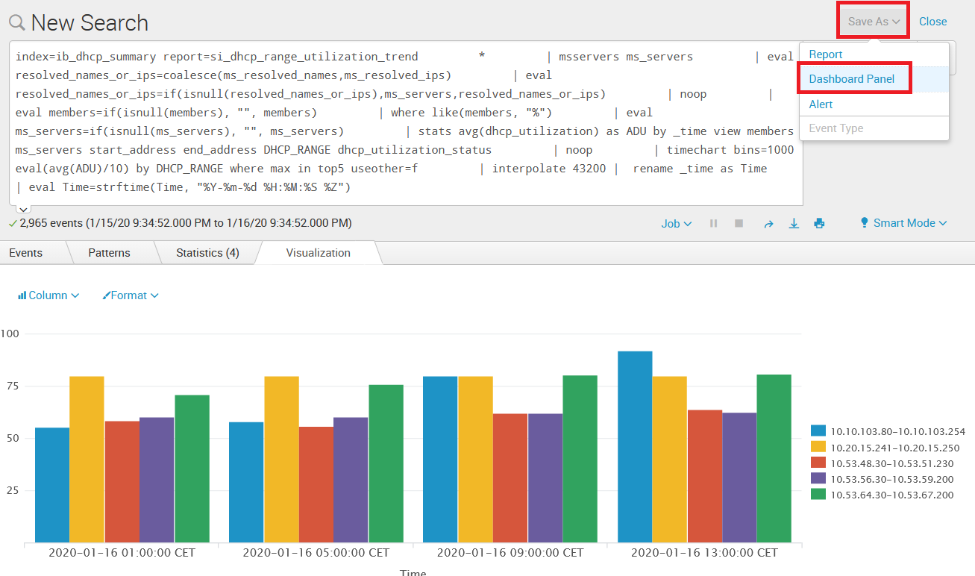Viewport: 975px width, 576px height.
Task: Switch to the Statistics tab
Action: click(207, 252)
